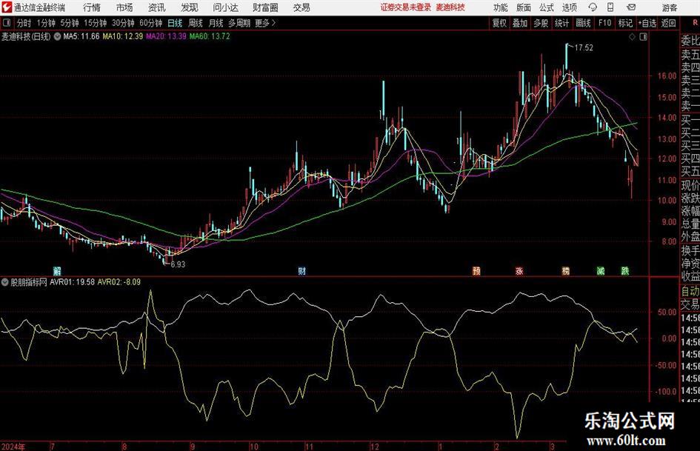Image resolution: width=700 pixels, height=451 pixels.
Task: Select the 日线 daily chart tab
Action: tap(175, 23)
